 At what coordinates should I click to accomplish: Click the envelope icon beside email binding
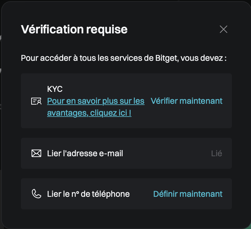click(x=36, y=153)
